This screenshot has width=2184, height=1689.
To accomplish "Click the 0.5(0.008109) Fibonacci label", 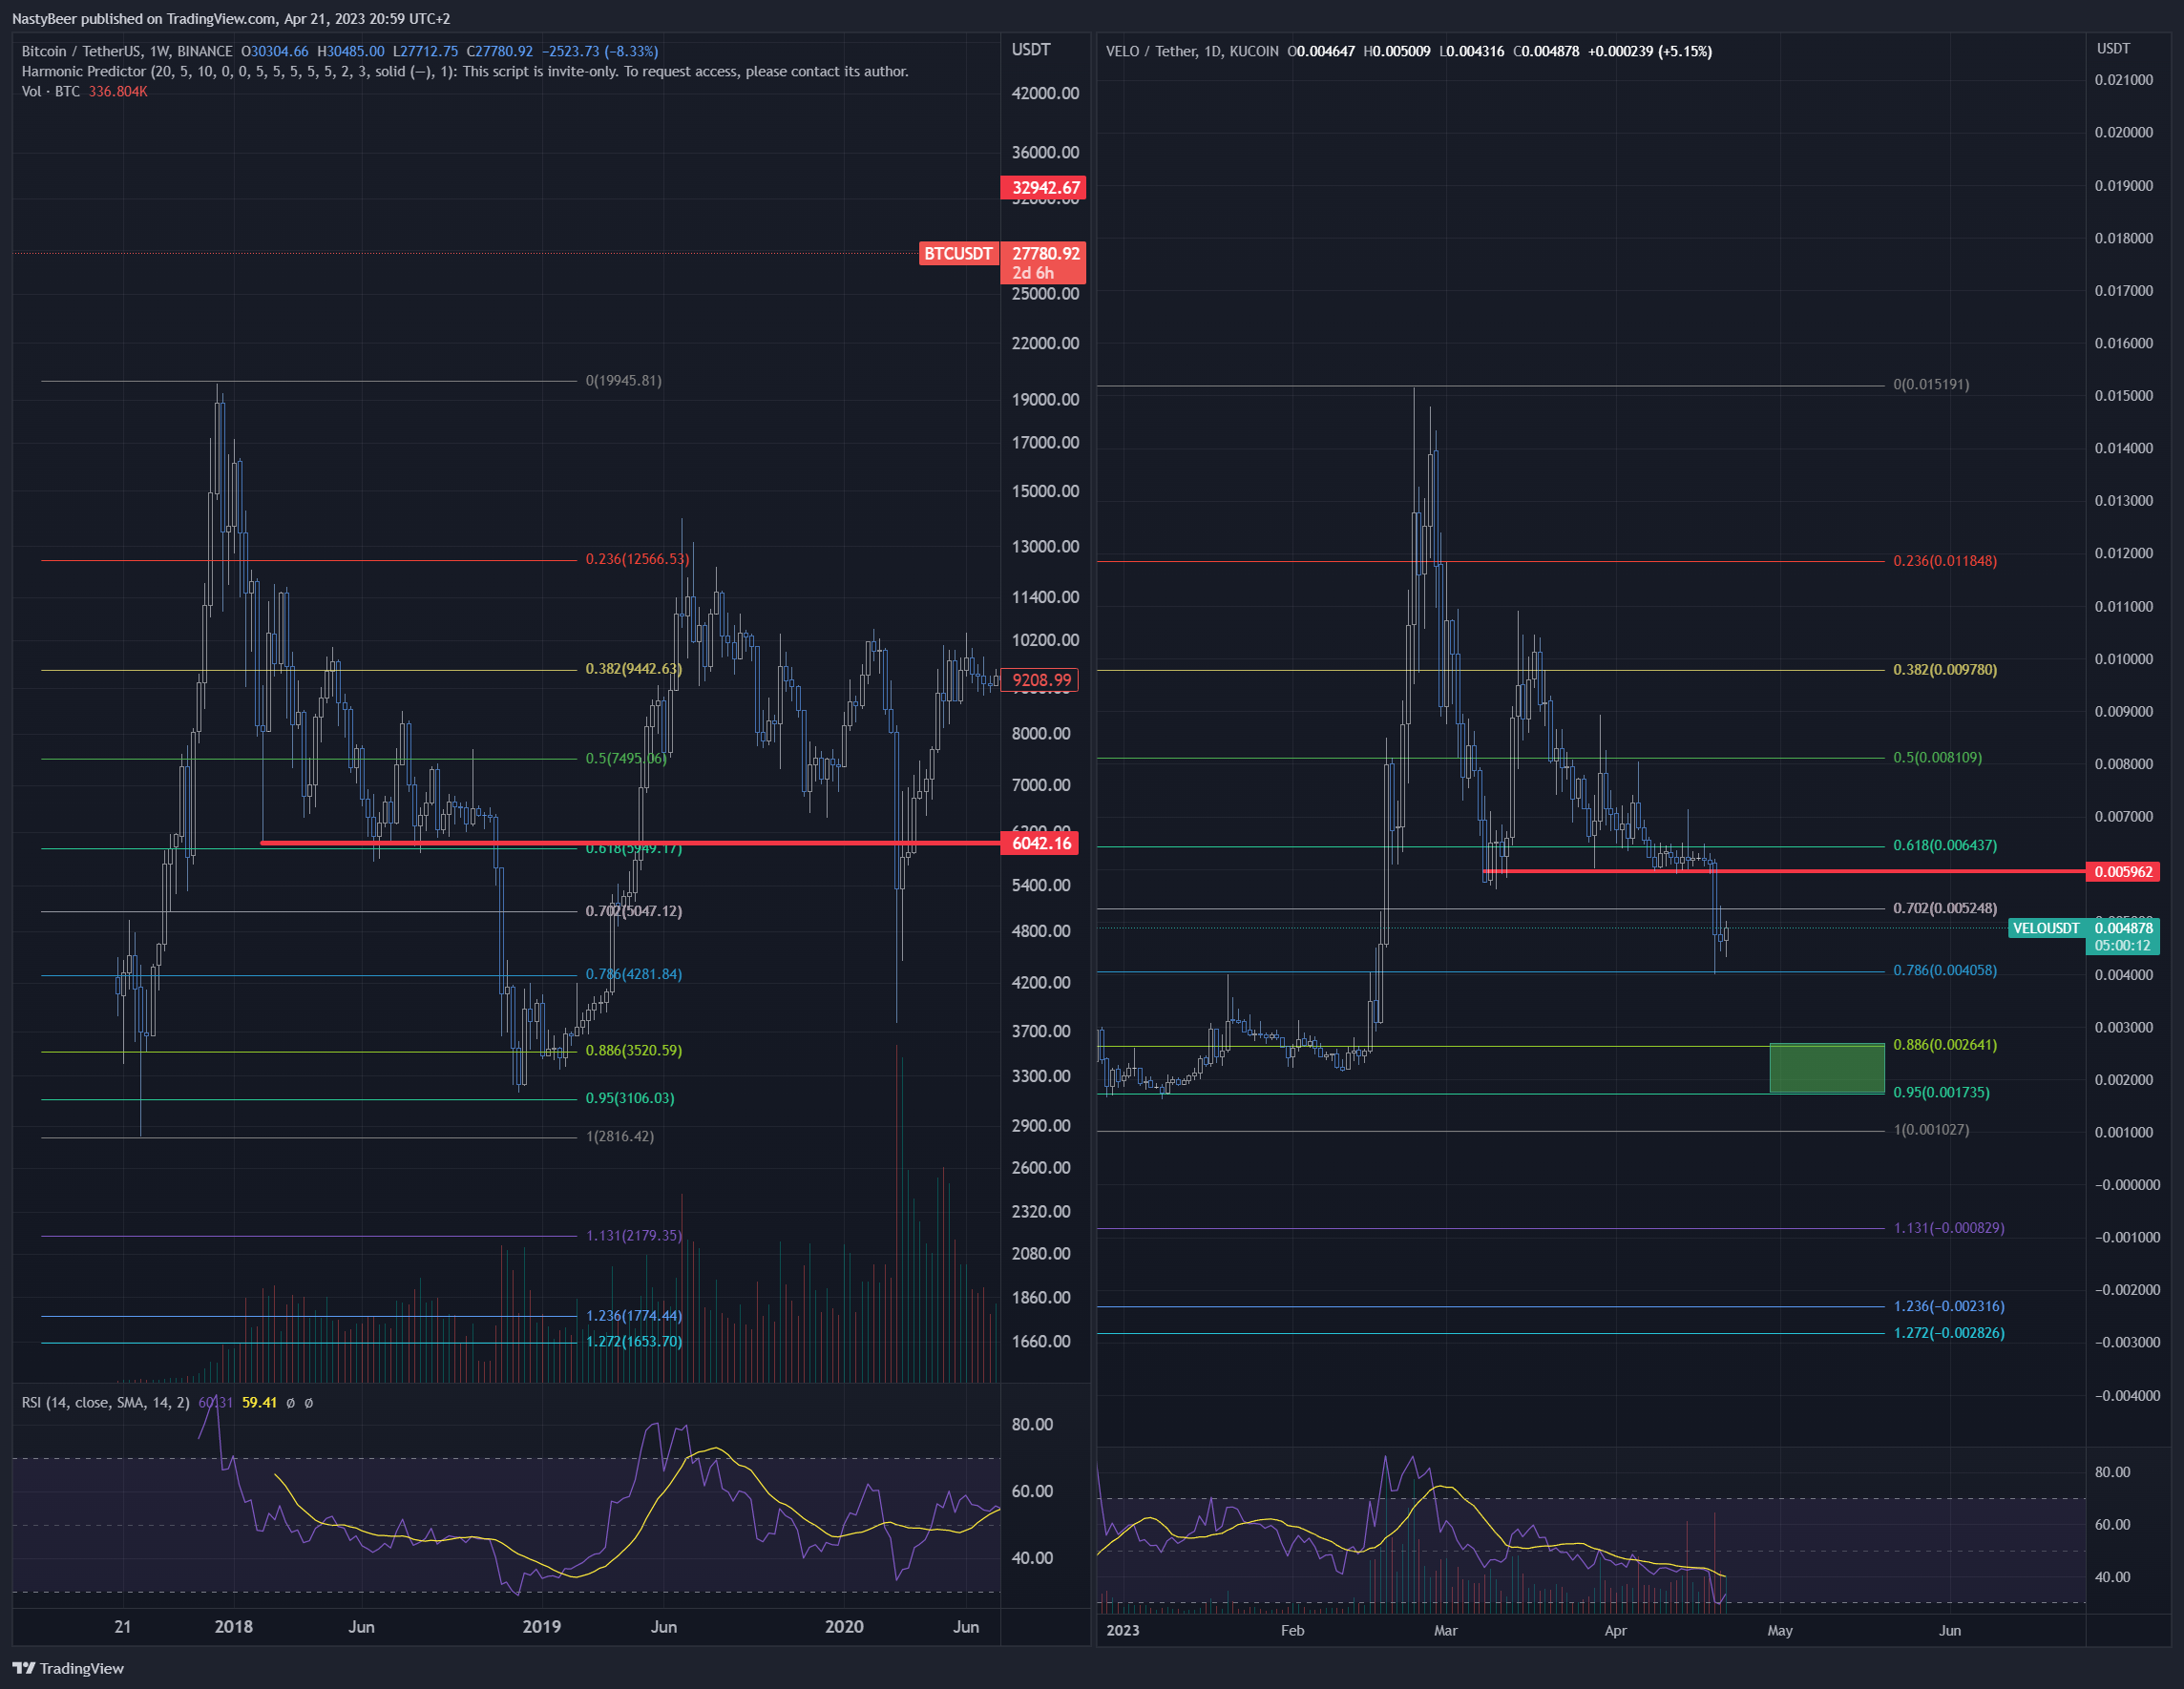I will [x=1937, y=758].
